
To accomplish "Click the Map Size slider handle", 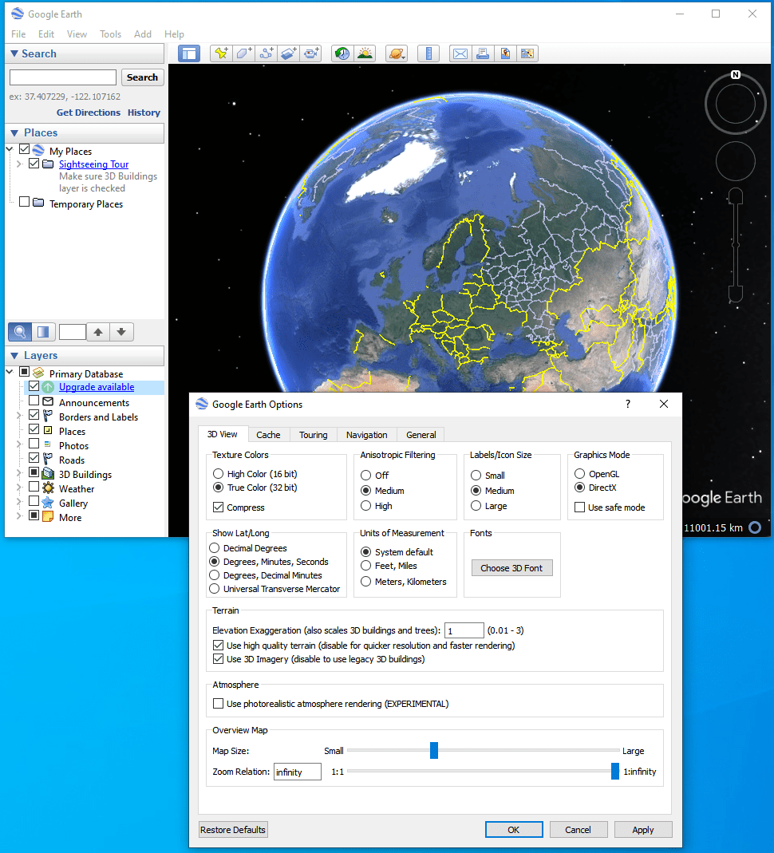I will [x=434, y=750].
